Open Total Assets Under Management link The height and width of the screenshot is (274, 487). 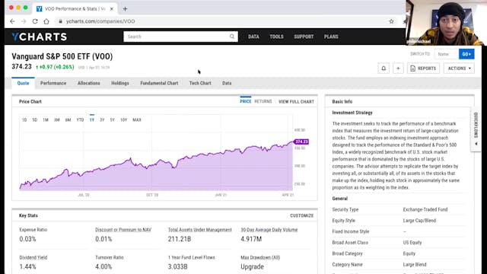coord(200,230)
